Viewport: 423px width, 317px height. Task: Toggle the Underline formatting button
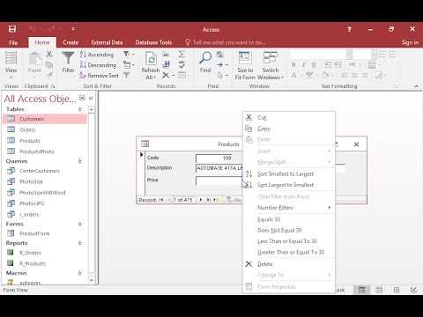pos(314,65)
